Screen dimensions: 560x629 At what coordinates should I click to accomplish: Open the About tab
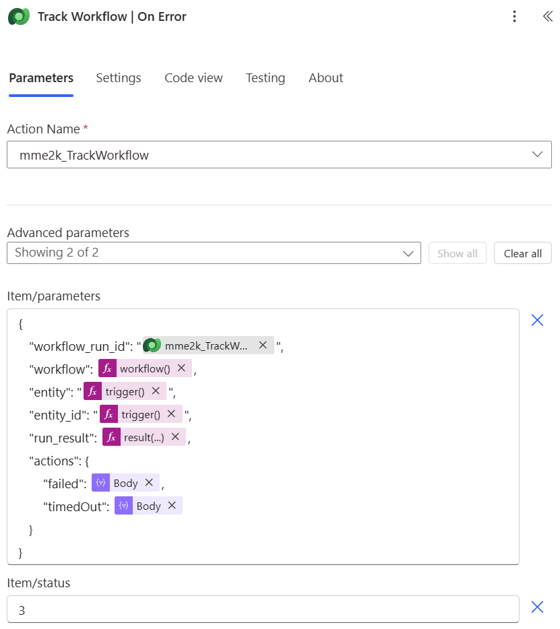[x=325, y=78]
